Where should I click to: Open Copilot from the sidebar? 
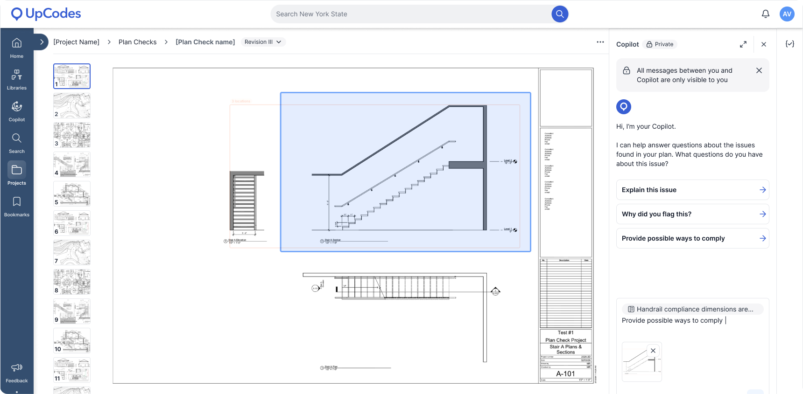(x=17, y=111)
